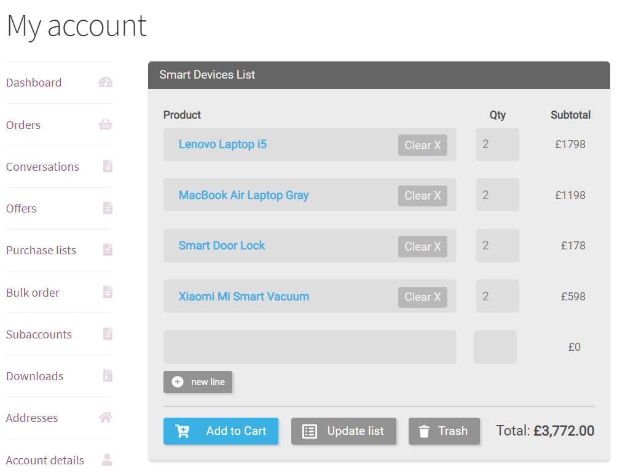
Task: Open the Dashboard menu item
Action: [x=60, y=83]
